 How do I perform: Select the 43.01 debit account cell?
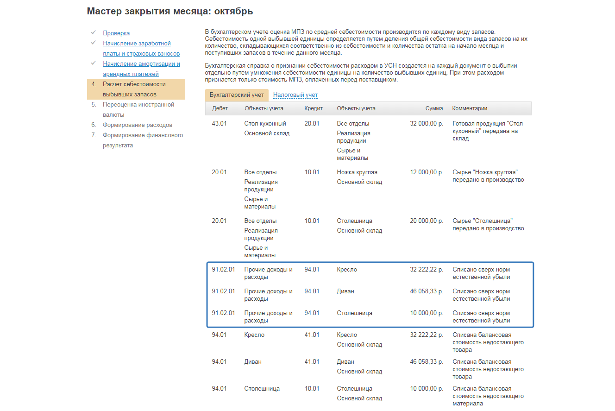[219, 124]
